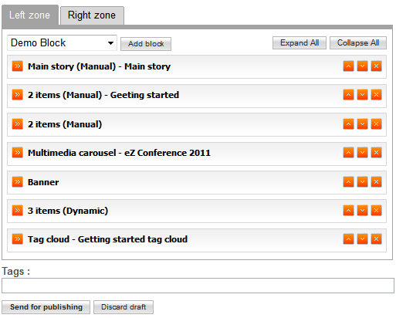Expand the Tag cloud block
Screen dimensions: 396x318
17,239
